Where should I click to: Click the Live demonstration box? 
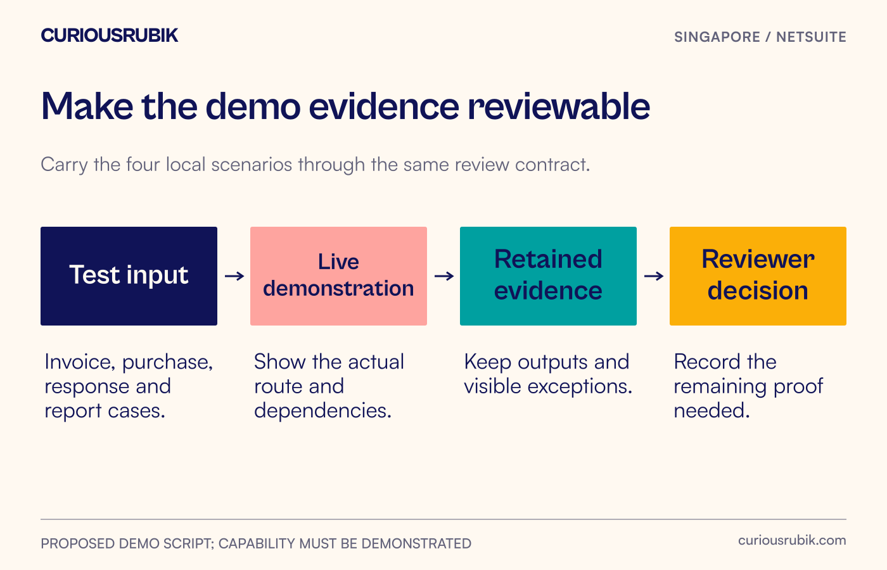point(338,276)
